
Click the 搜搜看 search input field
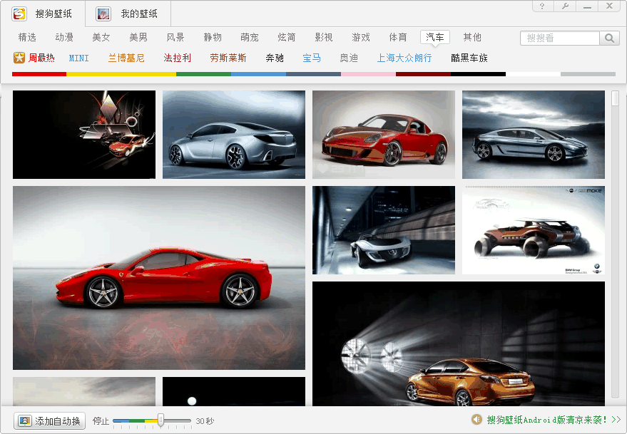(560, 38)
